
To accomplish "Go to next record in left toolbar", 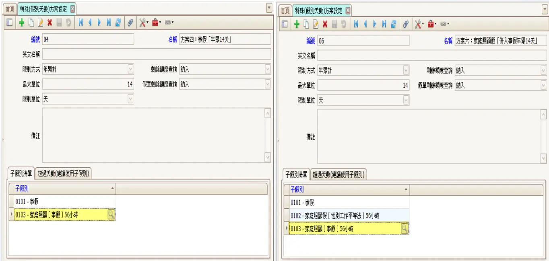I will pyautogui.click(x=99, y=23).
